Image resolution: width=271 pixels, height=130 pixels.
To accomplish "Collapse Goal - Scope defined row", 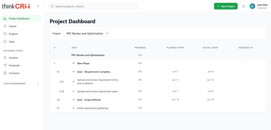I will (x=73, y=100).
